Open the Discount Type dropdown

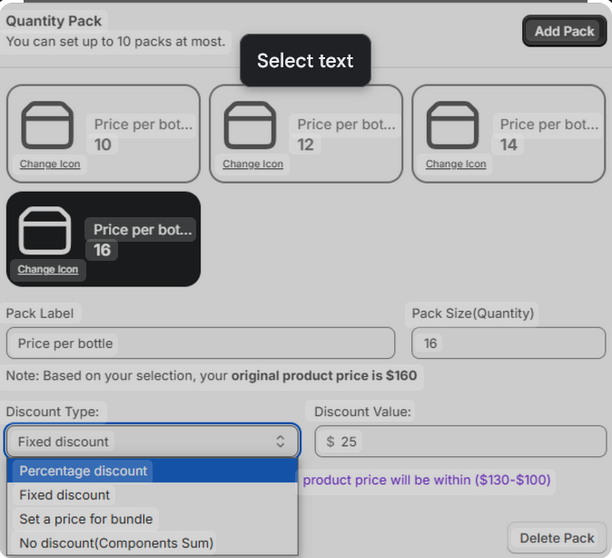coord(153,442)
